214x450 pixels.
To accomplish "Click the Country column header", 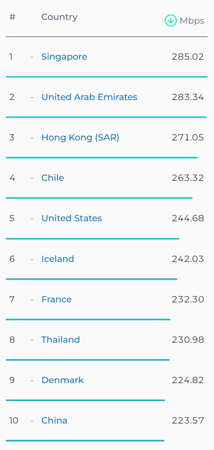I will click(59, 17).
